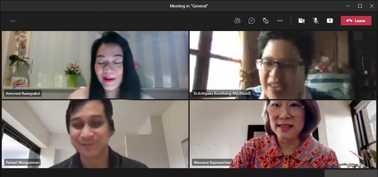Select Wannarat Rojanavichien's video tile
Screen dimensions: 378x177
[x=283, y=134]
